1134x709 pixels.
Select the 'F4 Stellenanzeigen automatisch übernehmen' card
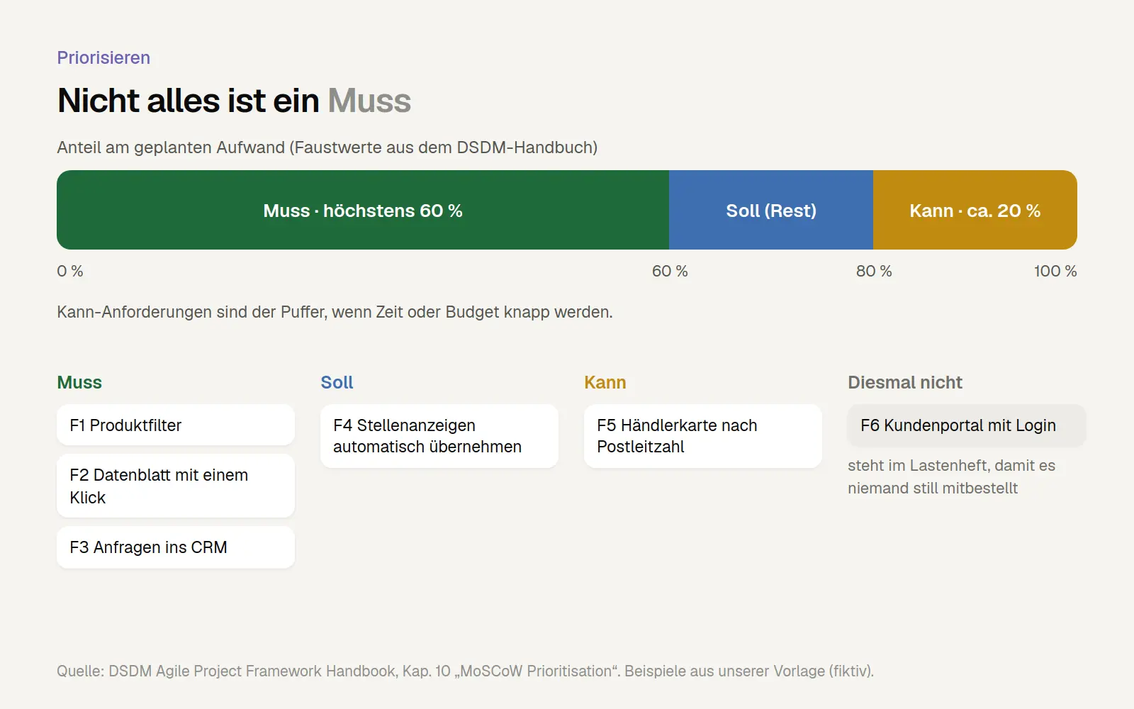tap(439, 435)
